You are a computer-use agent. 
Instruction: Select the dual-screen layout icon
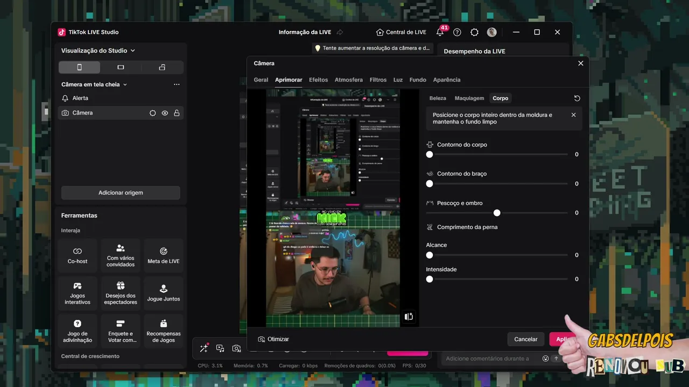pos(162,67)
